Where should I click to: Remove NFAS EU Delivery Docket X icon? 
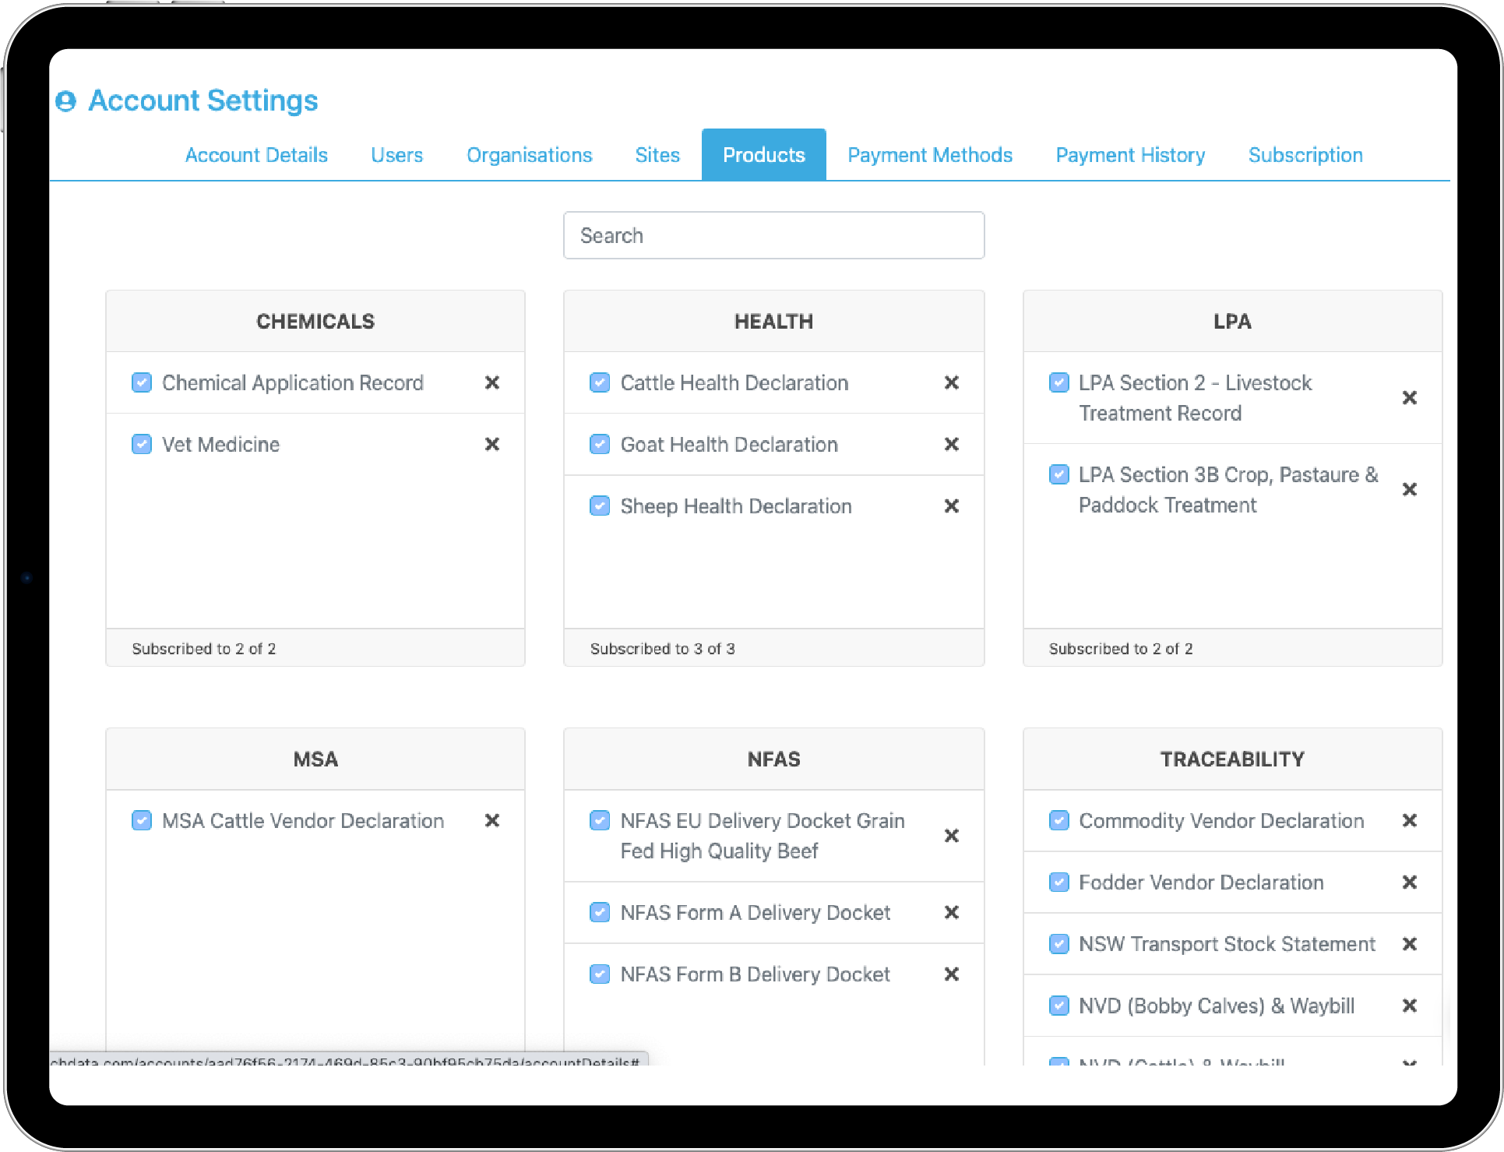951,836
